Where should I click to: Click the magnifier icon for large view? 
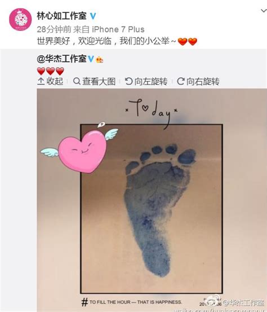[77, 81]
